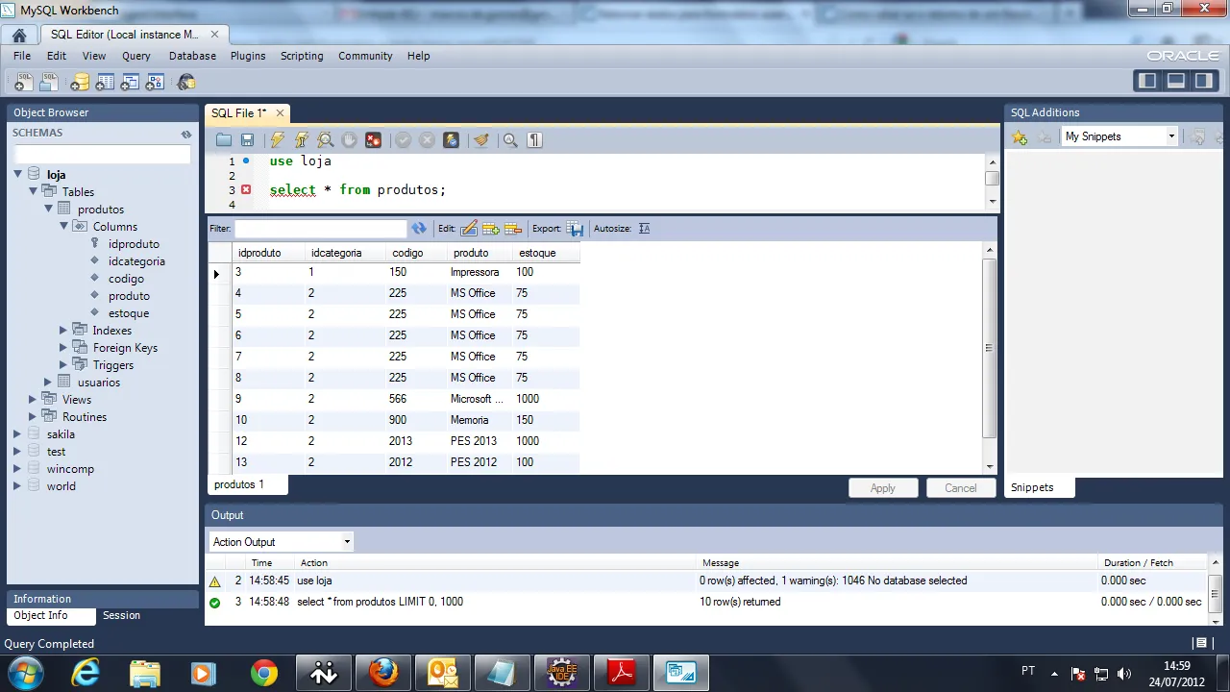Open the File menu

click(22, 56)
